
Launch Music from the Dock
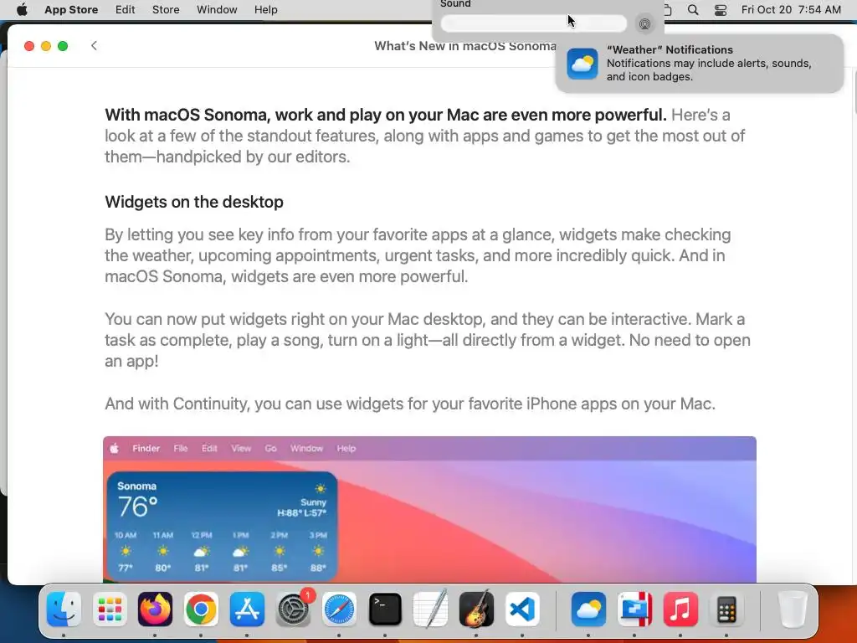[680, 609]
